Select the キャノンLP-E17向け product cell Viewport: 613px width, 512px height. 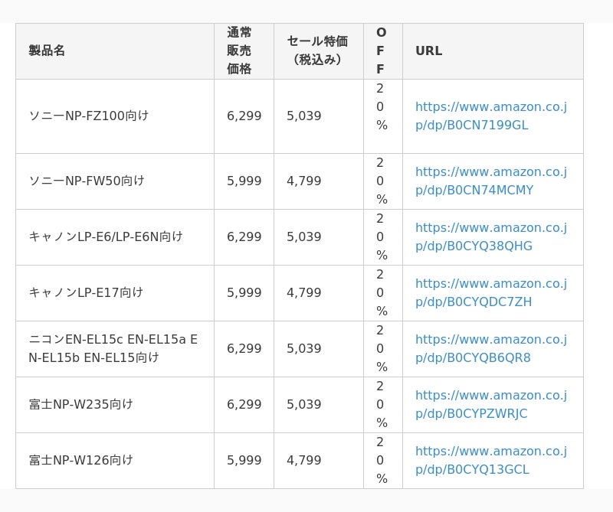pyautogui.click(x=115, y=293)
